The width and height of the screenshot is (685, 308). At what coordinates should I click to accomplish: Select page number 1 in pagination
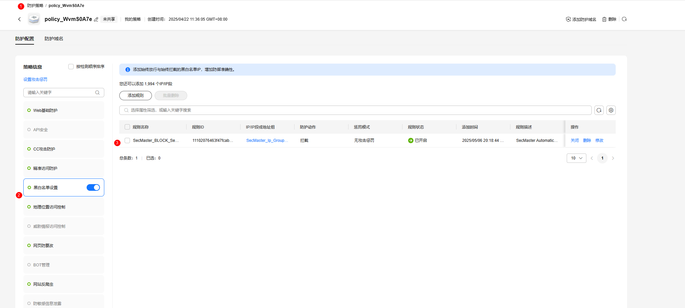point(602,158)
